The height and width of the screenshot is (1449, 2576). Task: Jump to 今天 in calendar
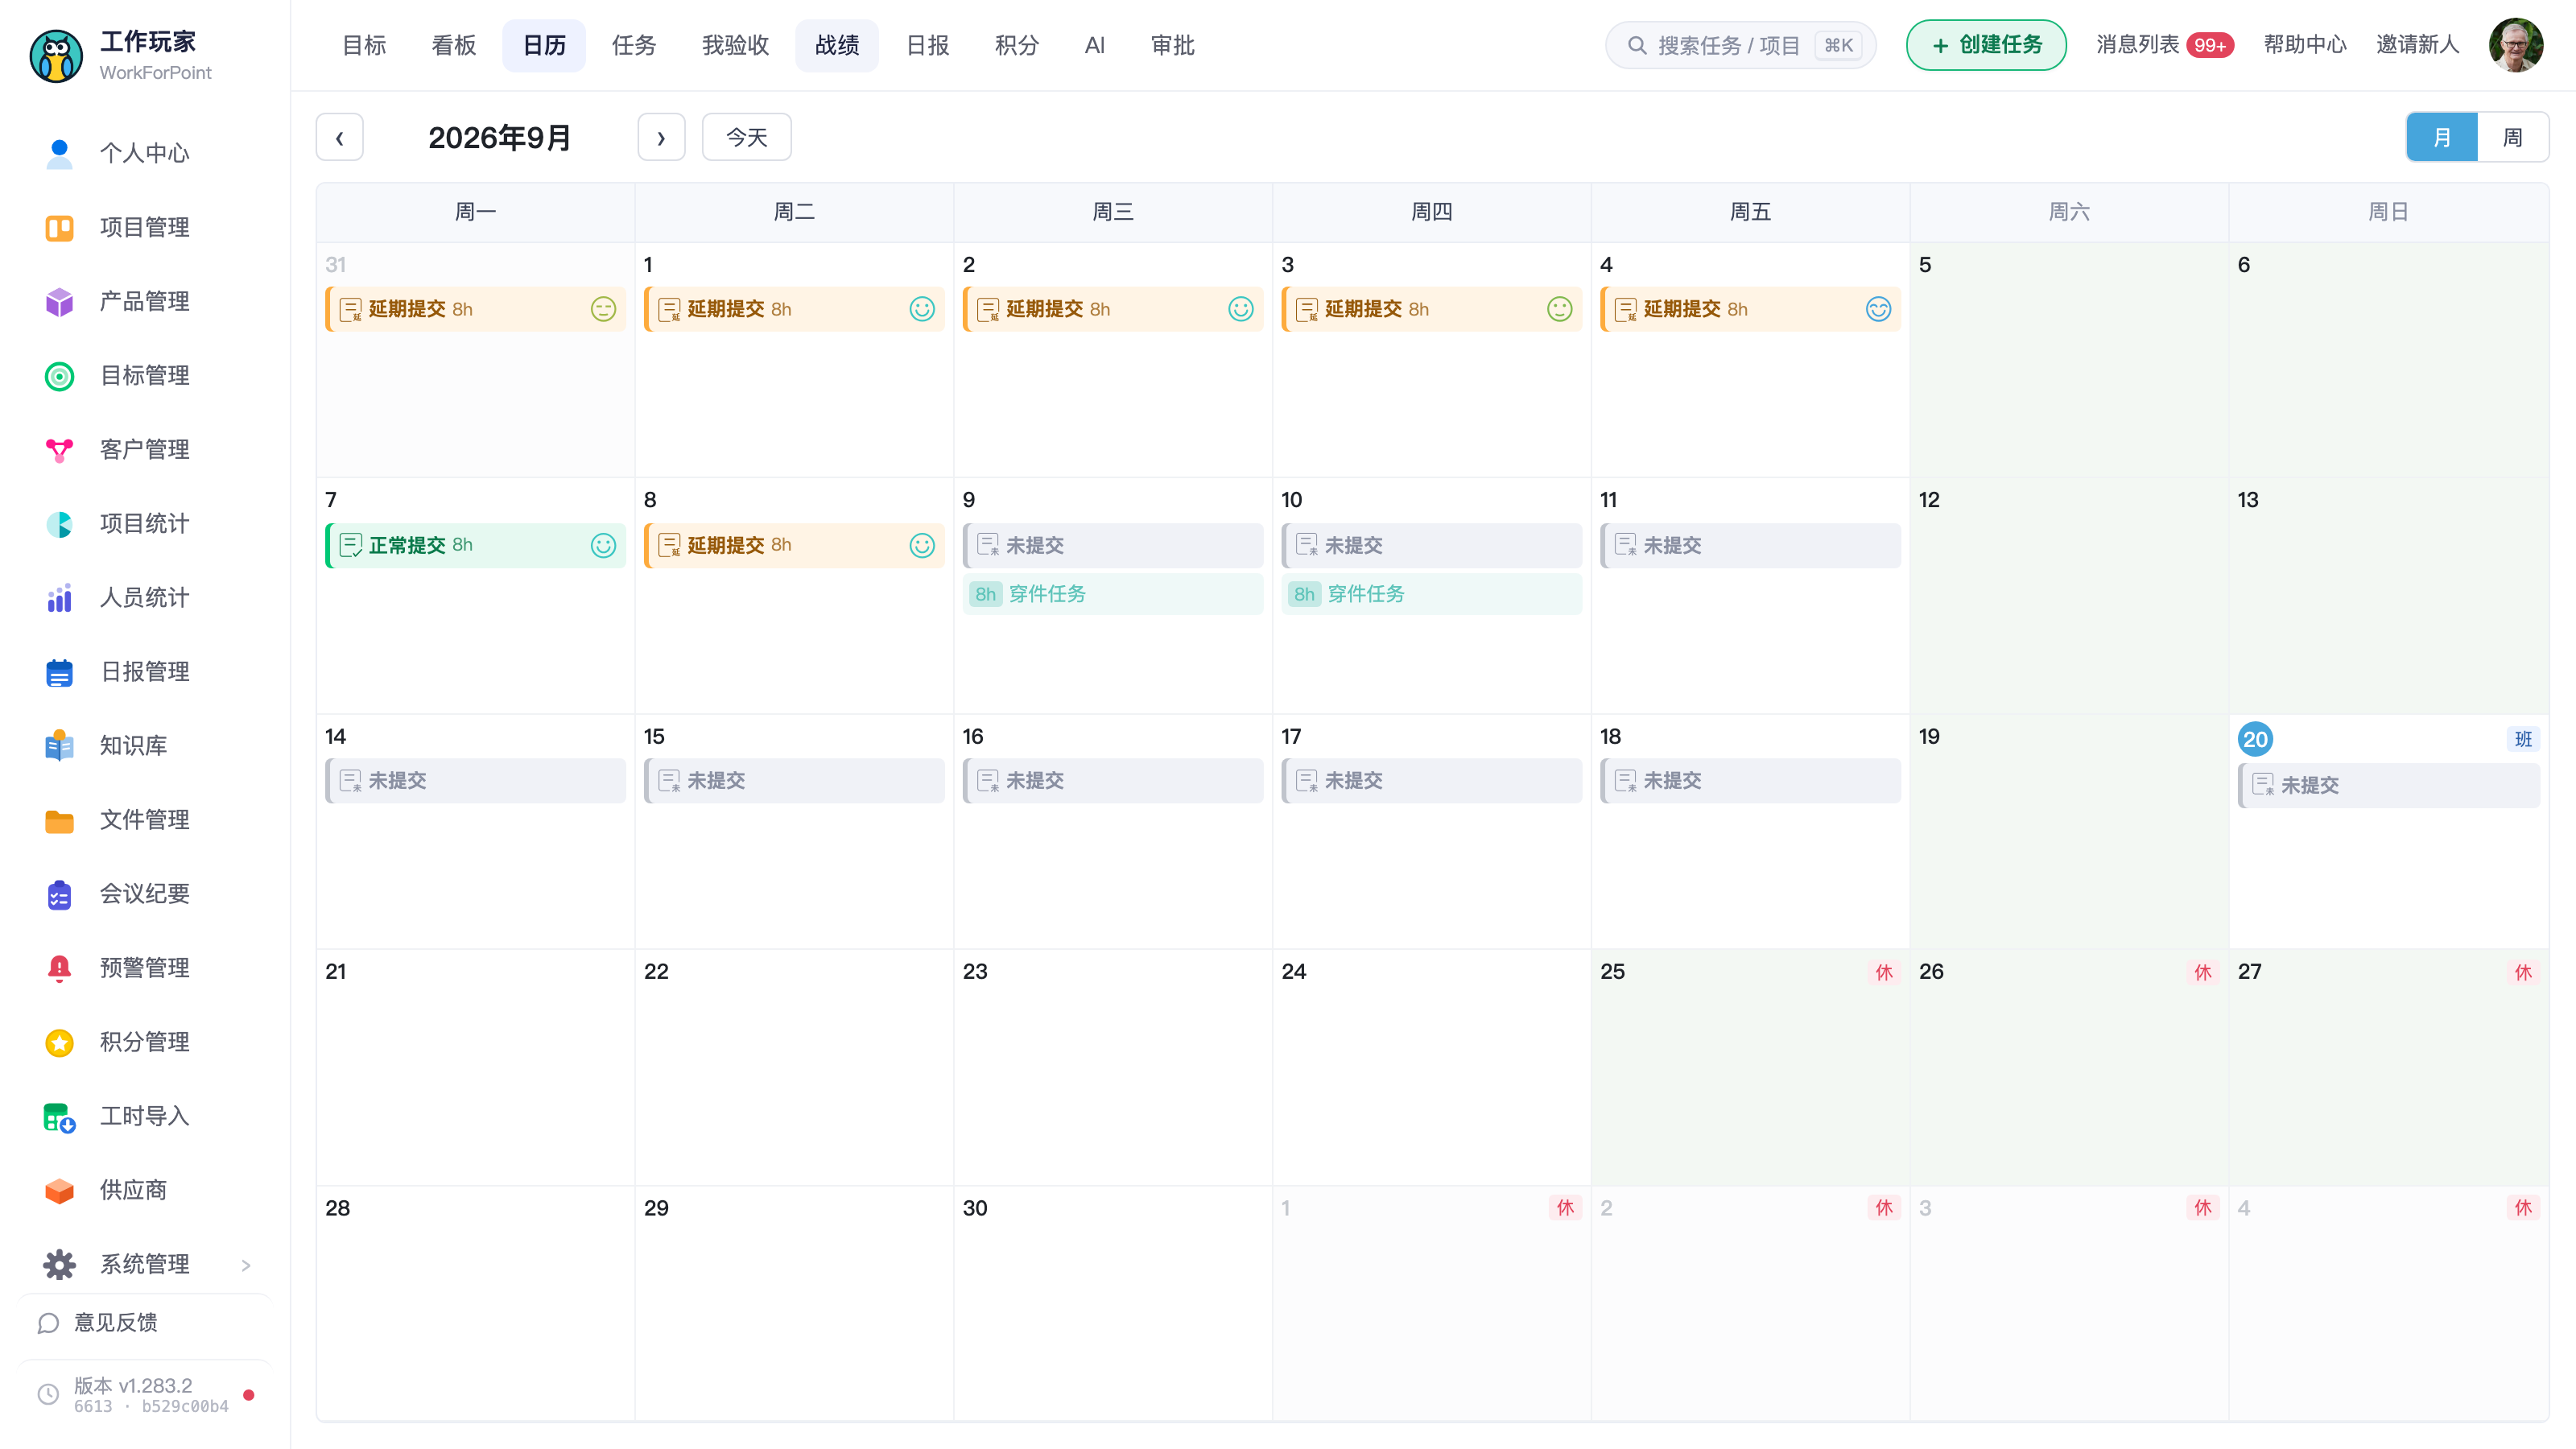pos(746,137)
